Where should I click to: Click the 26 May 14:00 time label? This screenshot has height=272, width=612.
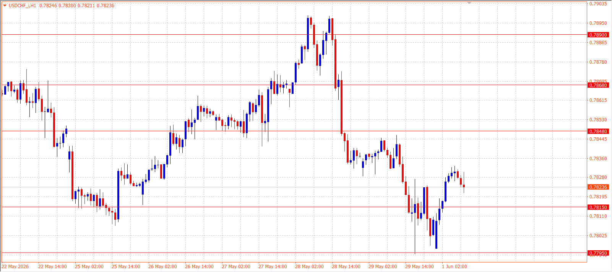[199, 267]
